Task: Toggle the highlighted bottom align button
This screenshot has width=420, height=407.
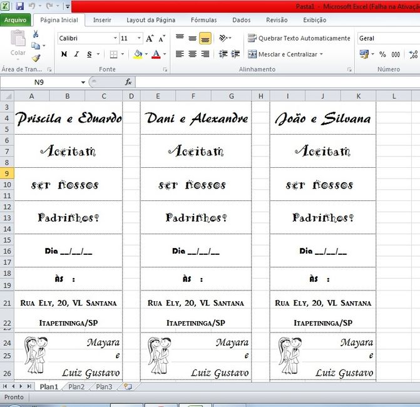Action: [205, 38]
